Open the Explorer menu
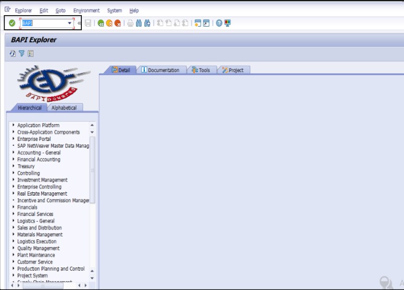This screenshot has height=290, width=404. pyautogui.click(x=23, y=10)
